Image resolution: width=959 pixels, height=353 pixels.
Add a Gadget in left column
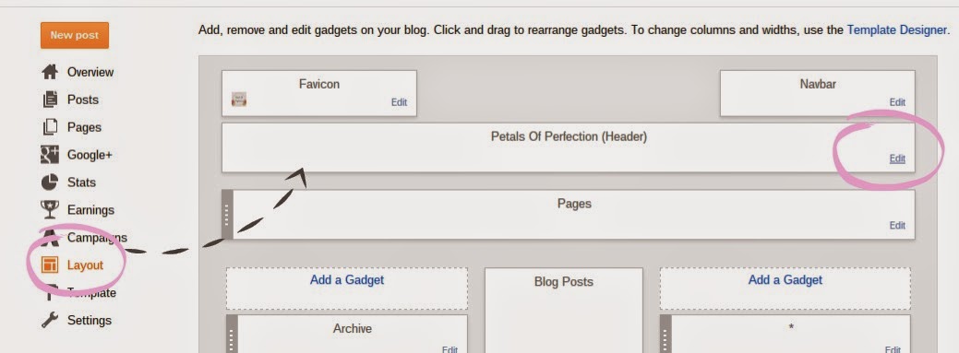(347, 280)
